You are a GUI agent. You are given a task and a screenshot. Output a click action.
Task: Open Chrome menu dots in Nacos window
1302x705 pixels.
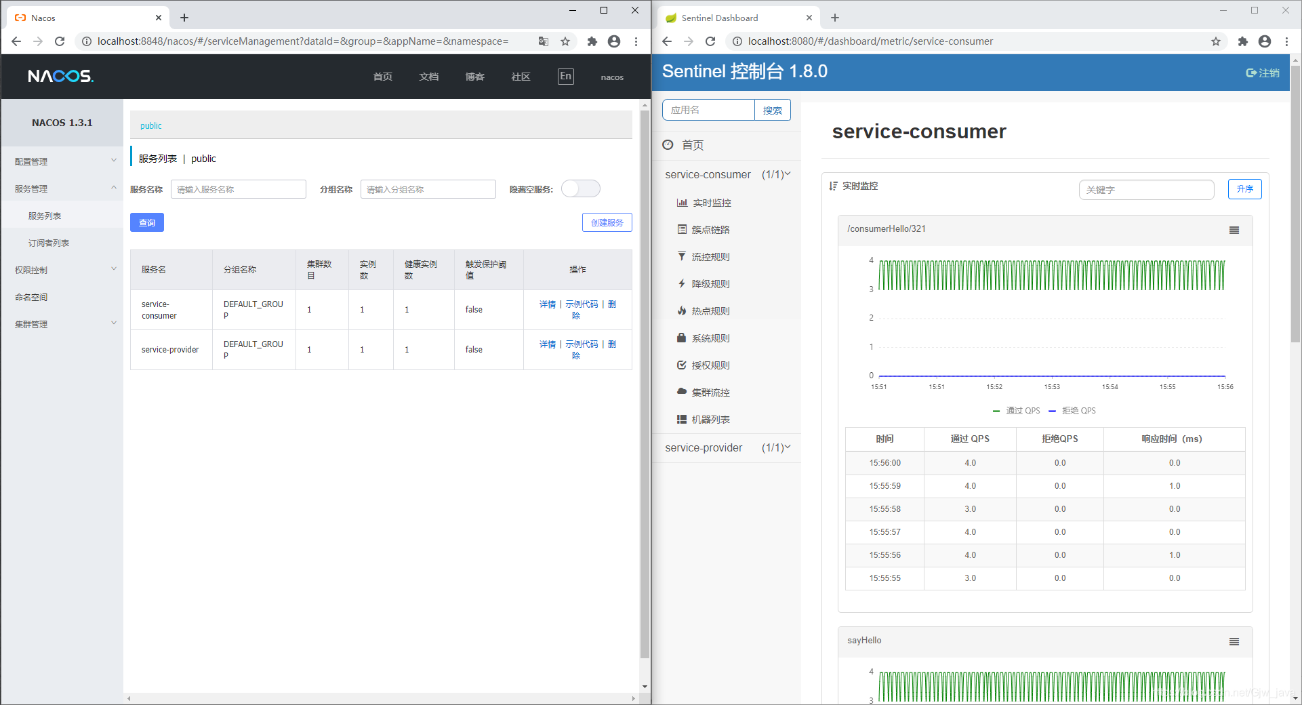(x=636, y=41)
